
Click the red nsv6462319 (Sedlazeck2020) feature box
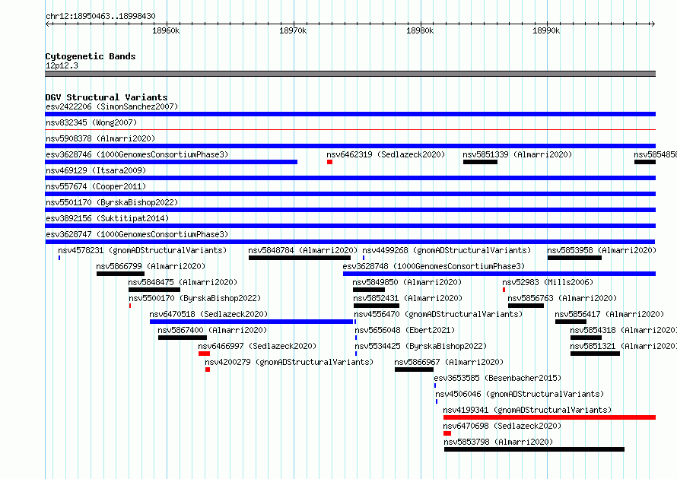[329, 162]
